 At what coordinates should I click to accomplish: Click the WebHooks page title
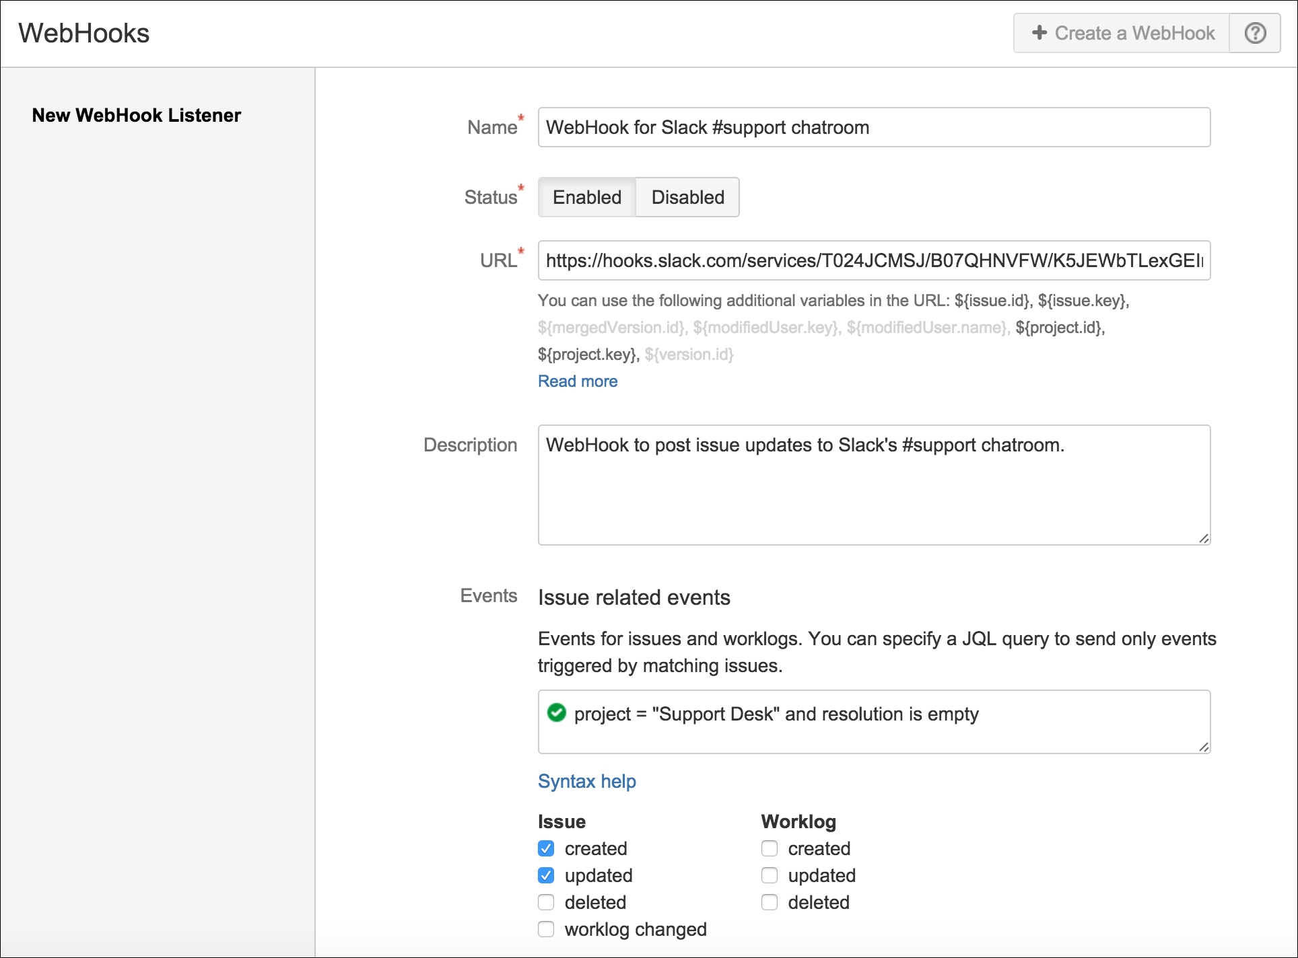(x=84, y=33)
